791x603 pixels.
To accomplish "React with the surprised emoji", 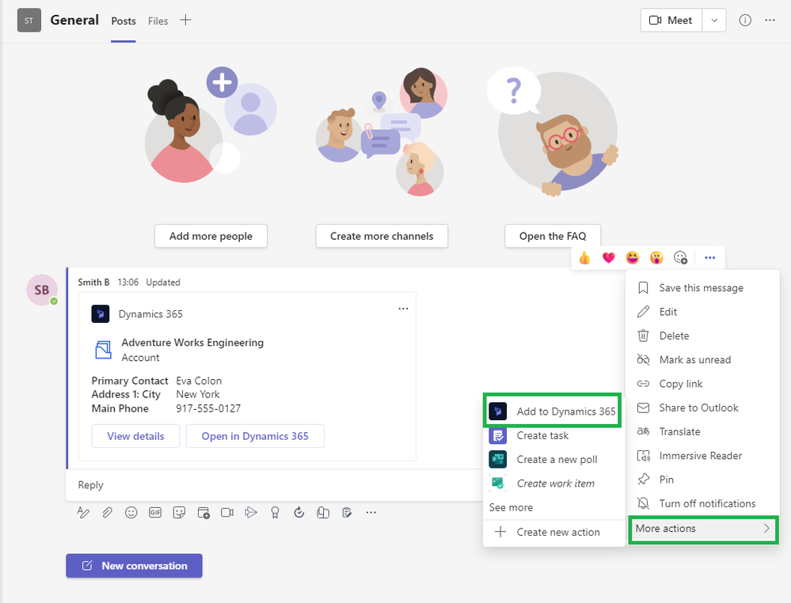I will 656,258.
